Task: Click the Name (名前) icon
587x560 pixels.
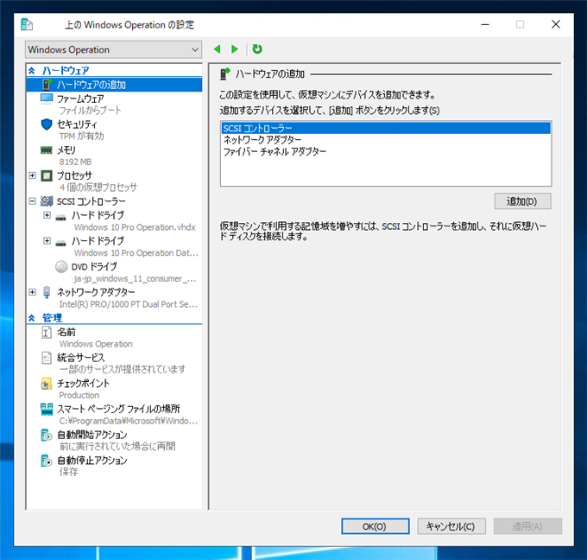Action: (47, 332)
